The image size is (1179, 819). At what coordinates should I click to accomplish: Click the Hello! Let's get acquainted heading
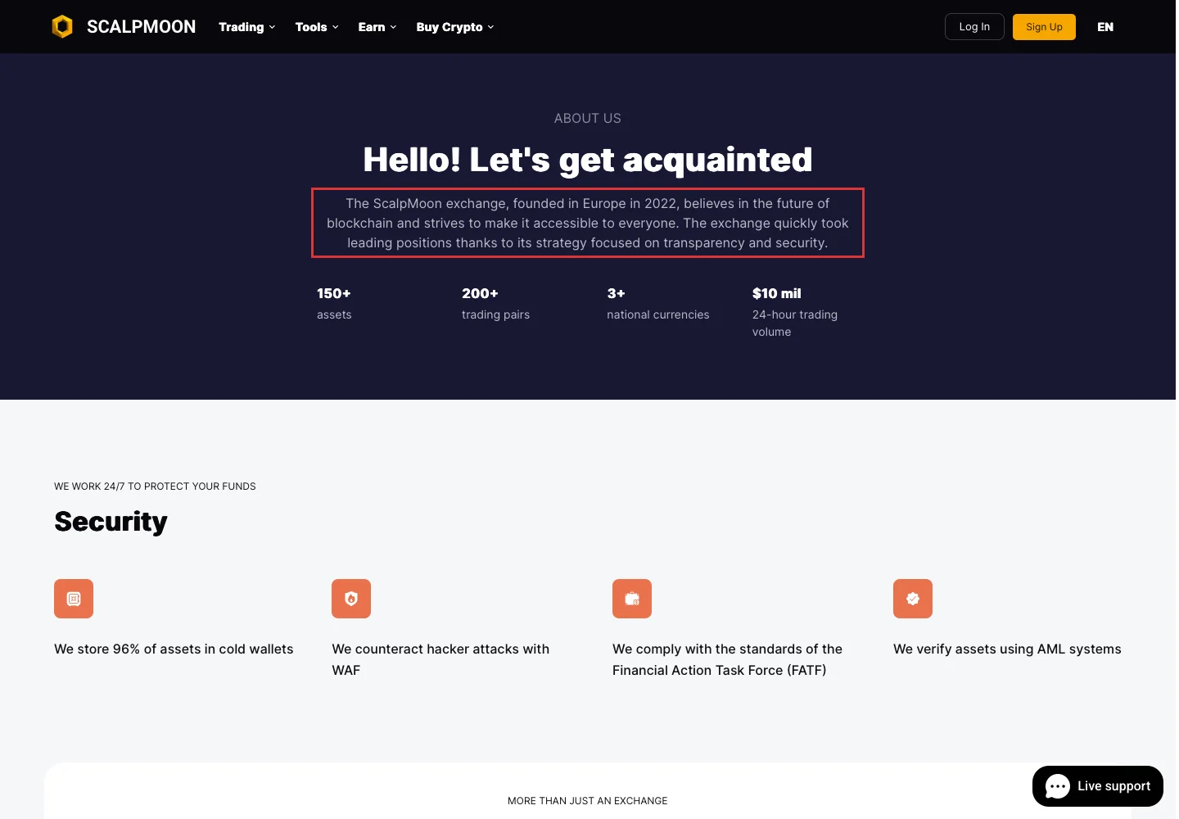[588, 160]
